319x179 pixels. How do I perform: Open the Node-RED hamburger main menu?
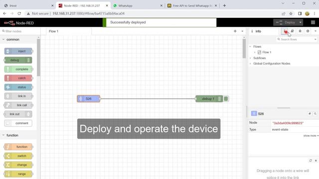tap(313, 22)
